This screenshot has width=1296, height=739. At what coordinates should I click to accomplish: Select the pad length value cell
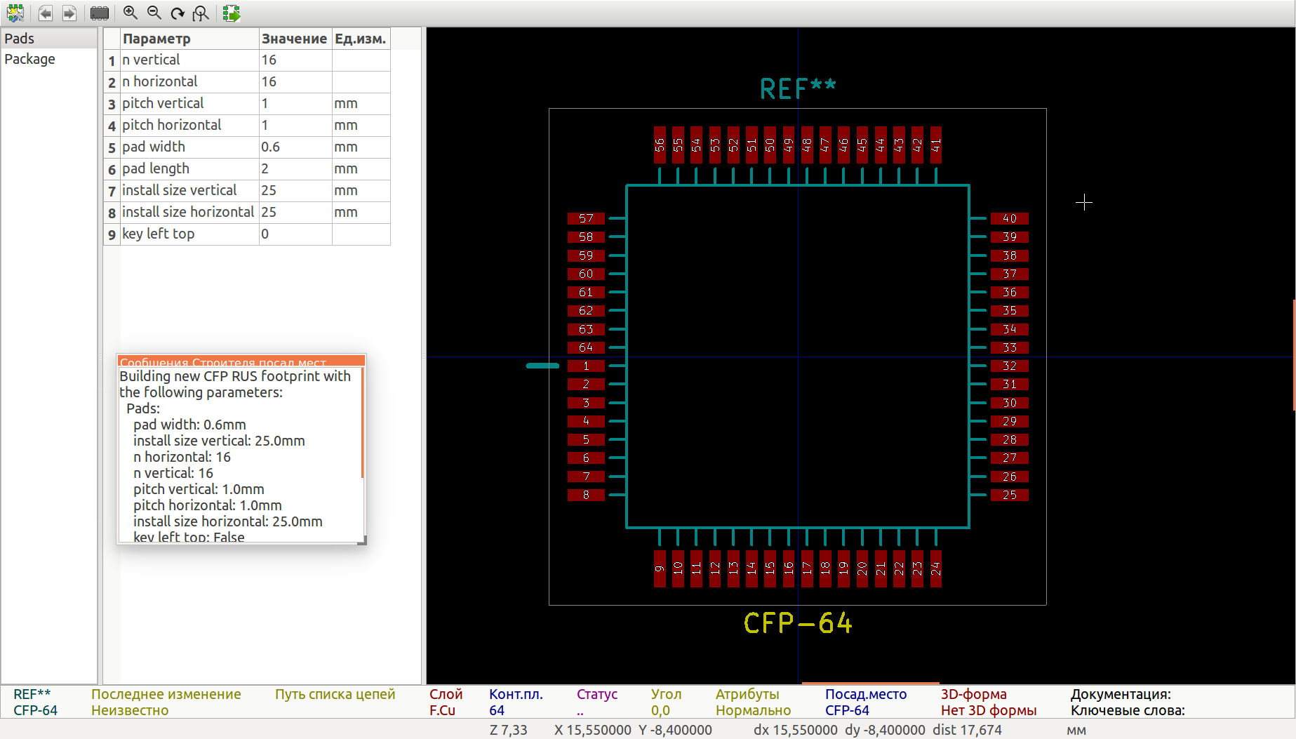pyautogui.click(x=295, y=169)
